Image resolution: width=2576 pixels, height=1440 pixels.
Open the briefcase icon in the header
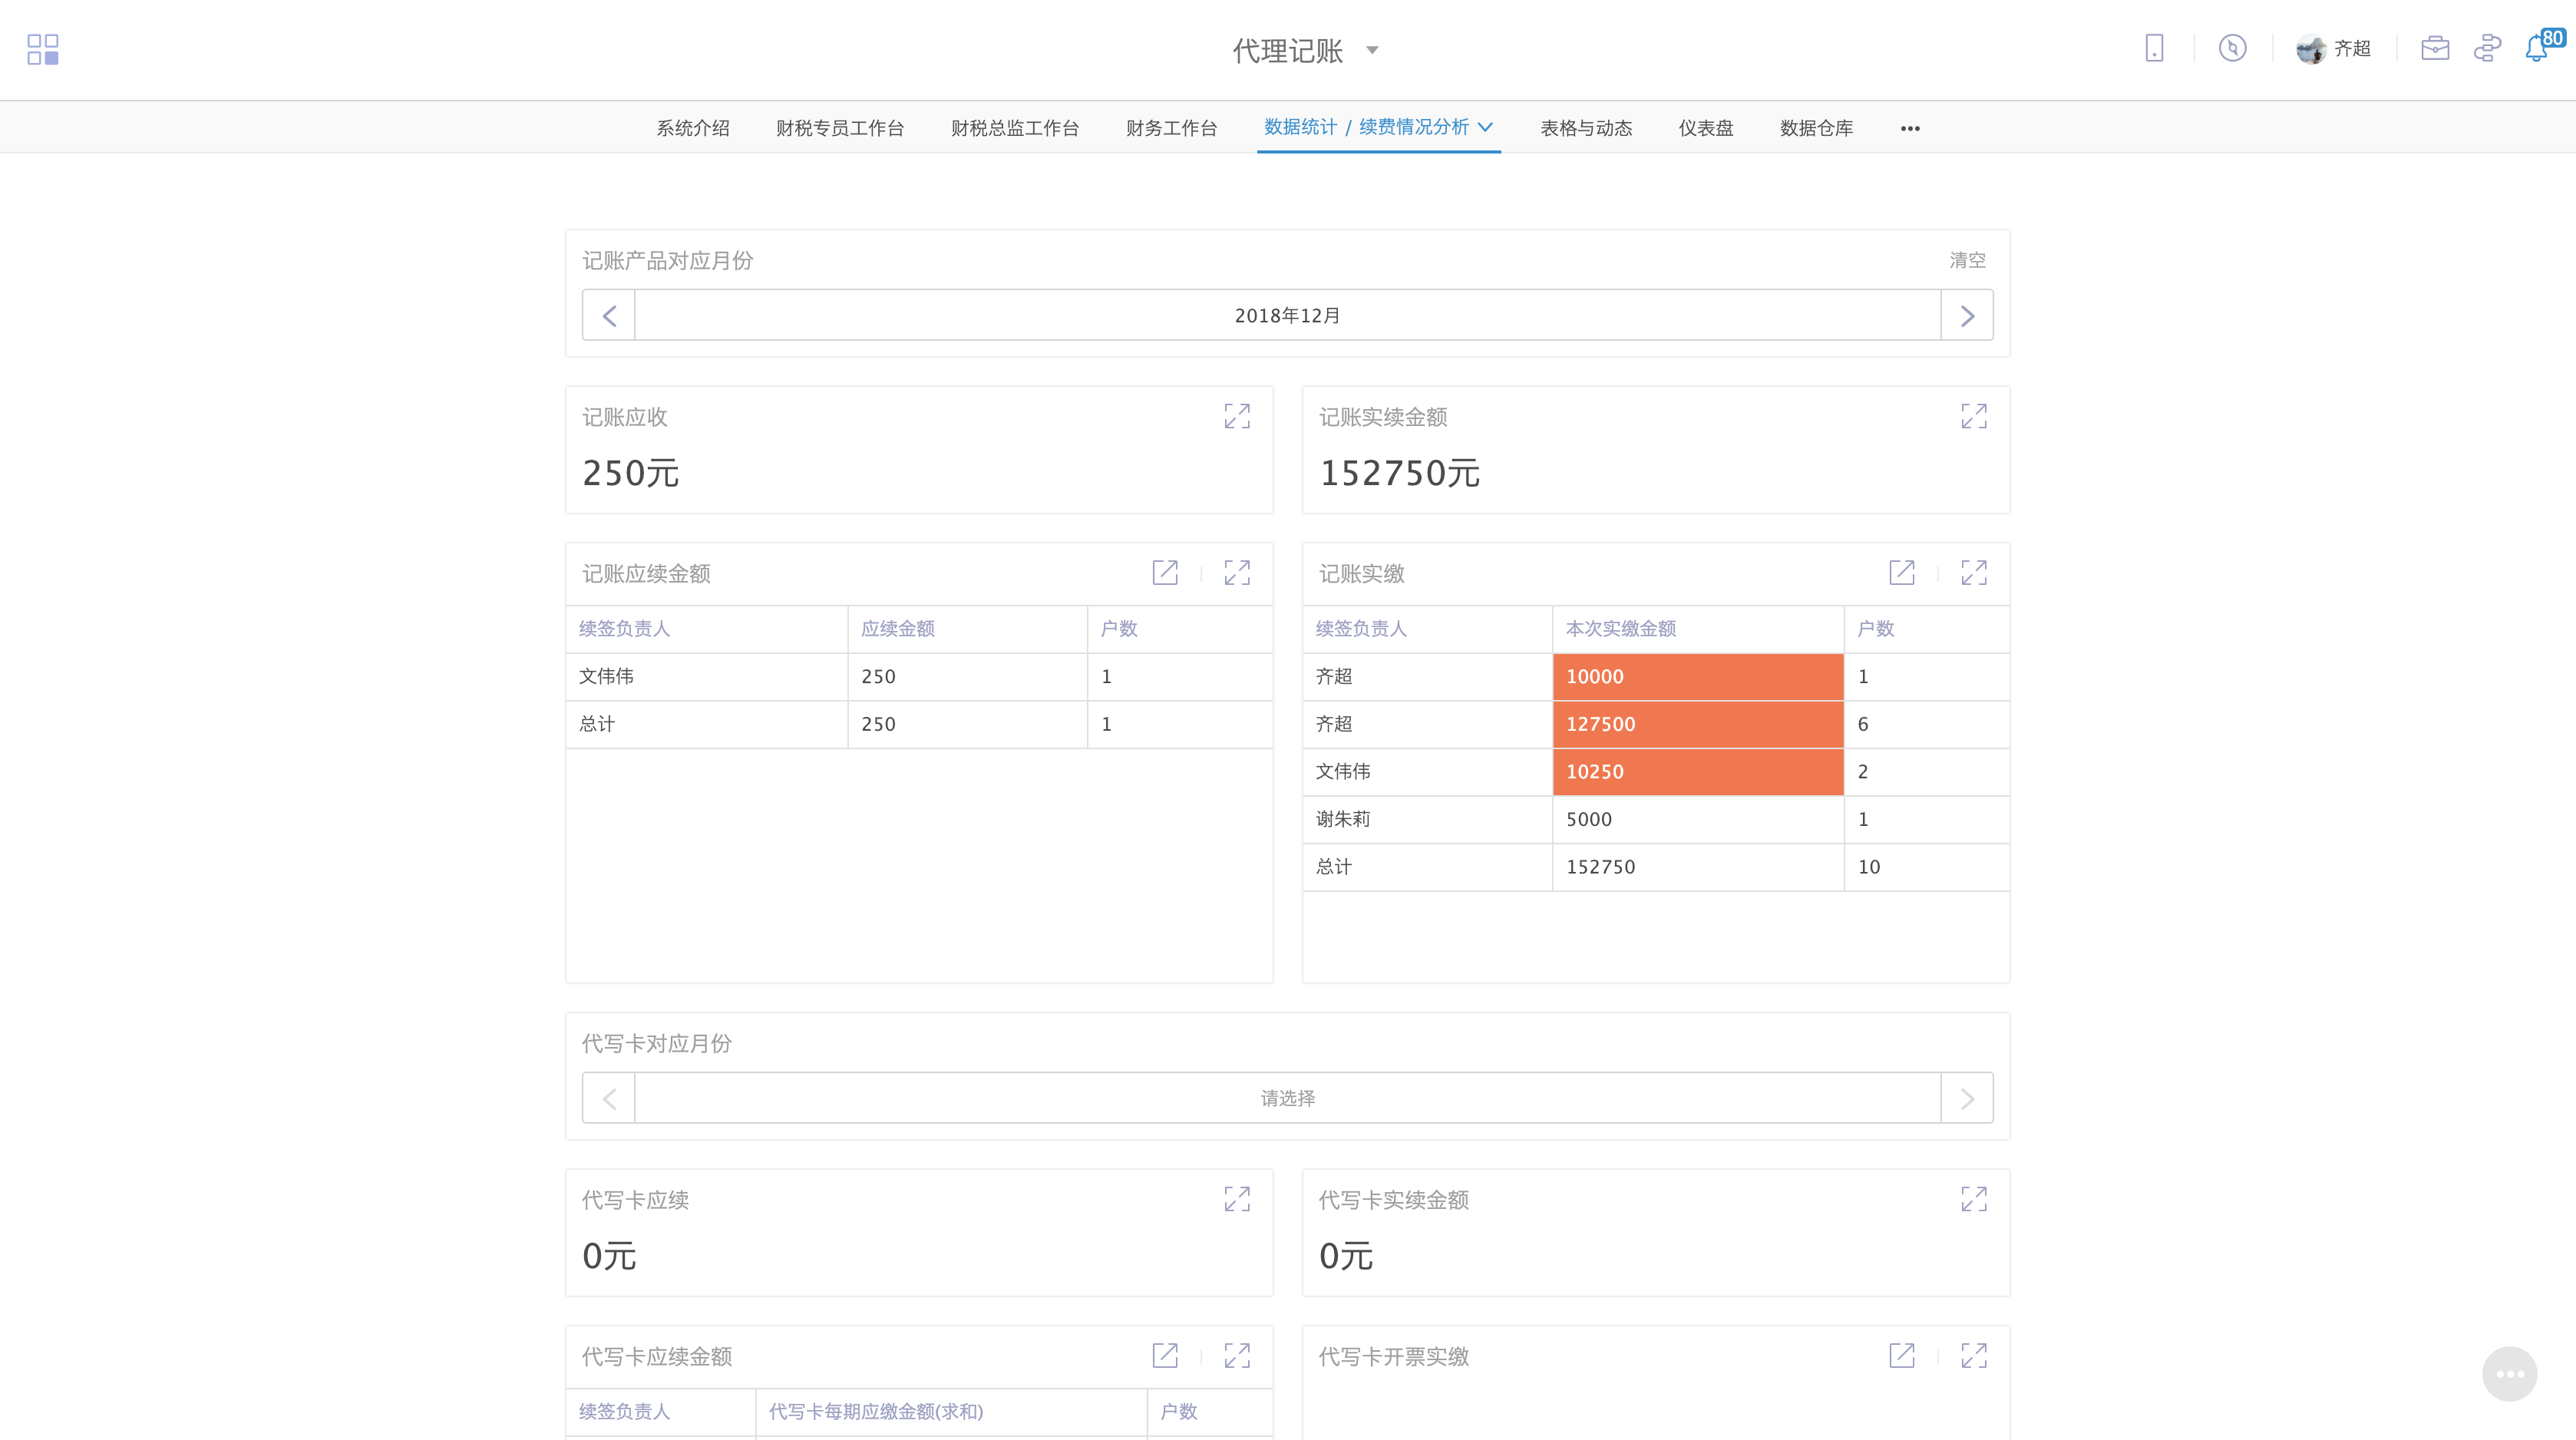pos(2435,48)
